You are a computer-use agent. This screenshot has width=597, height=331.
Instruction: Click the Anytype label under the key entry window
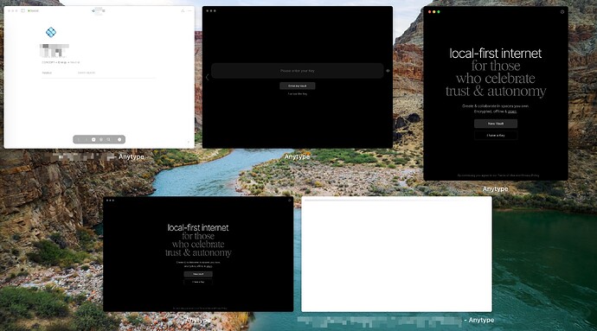297,156
